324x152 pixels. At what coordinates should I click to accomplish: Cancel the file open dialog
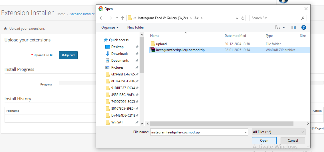pos(293,141)
